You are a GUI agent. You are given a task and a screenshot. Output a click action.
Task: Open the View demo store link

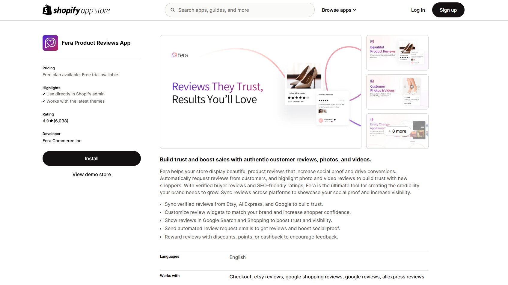coord(92,174)
